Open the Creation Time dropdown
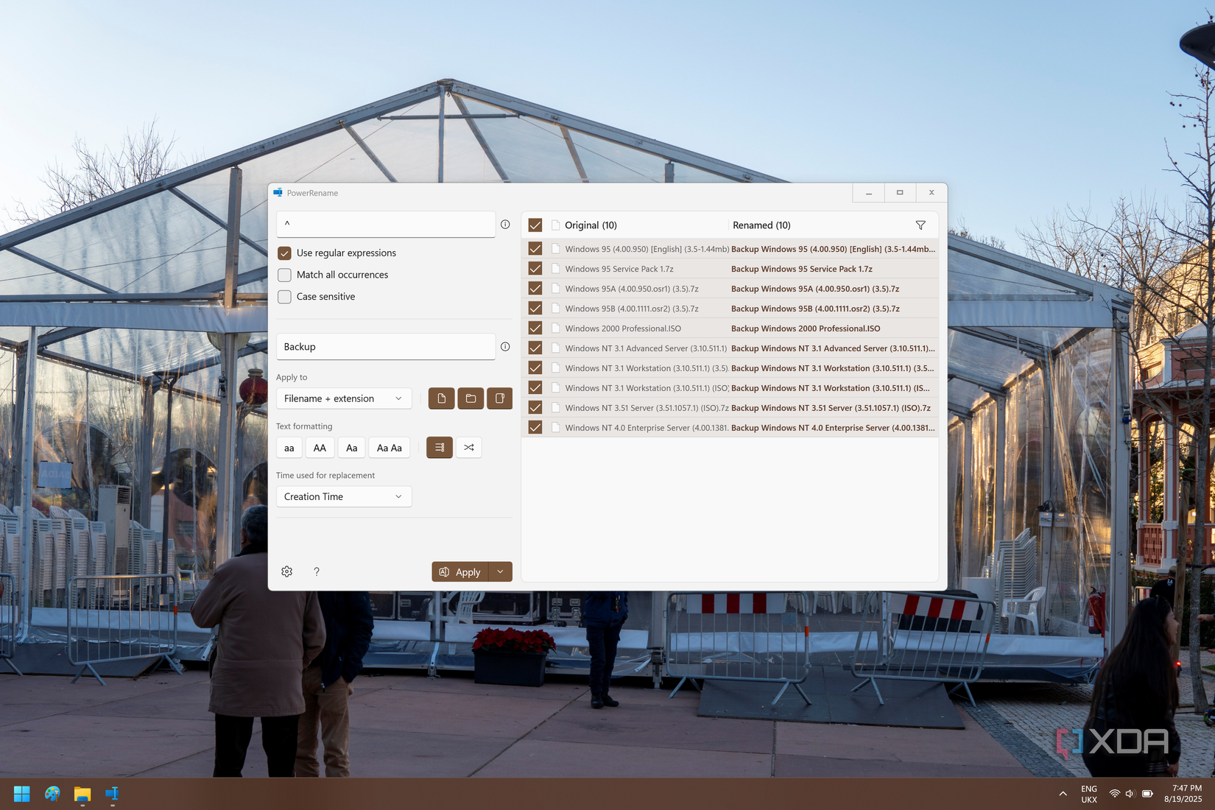The image size is (1215, 810). [344, 496]
